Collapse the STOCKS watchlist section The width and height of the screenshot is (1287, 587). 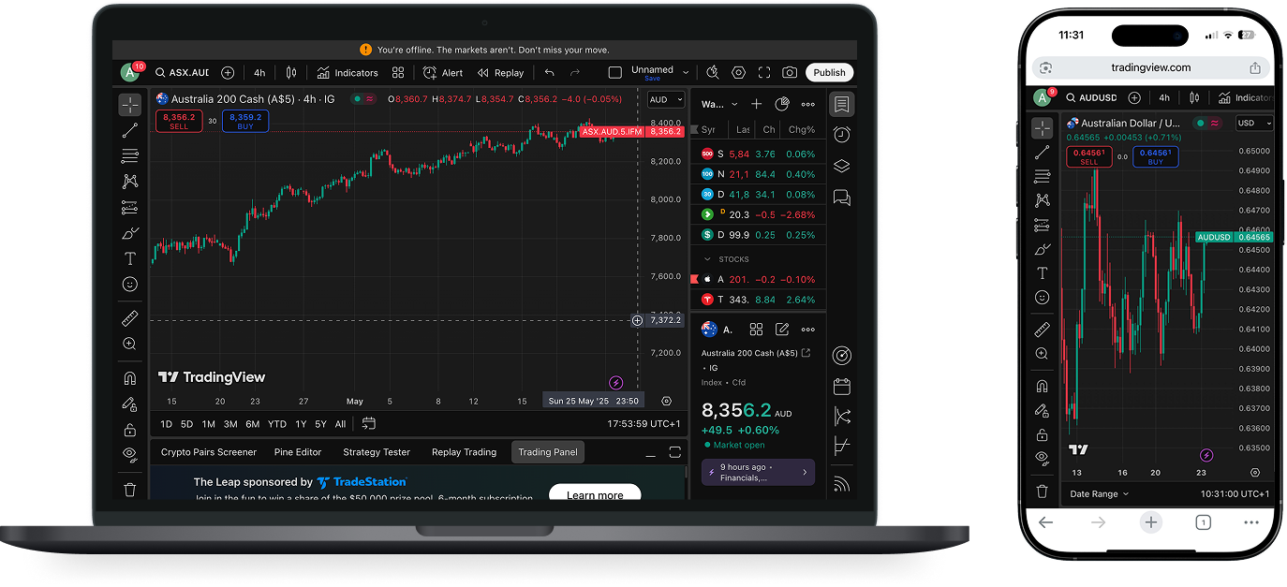pos(707,259)
